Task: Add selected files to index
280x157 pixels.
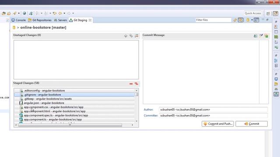Action: click(126, 36)
